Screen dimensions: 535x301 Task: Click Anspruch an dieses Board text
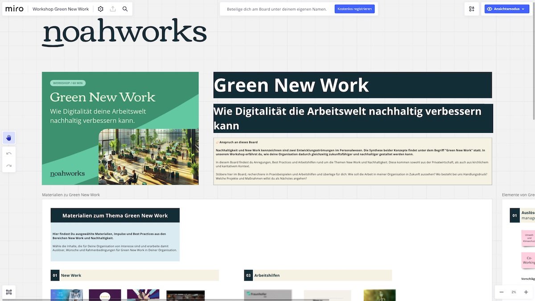(239, 142)
